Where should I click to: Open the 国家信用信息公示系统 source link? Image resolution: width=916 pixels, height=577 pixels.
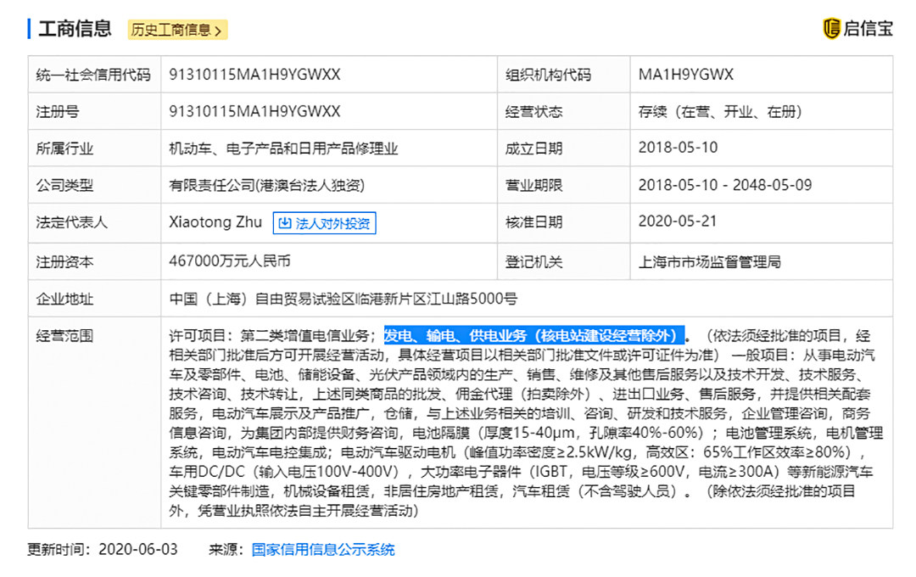click(x=323, y=549)
